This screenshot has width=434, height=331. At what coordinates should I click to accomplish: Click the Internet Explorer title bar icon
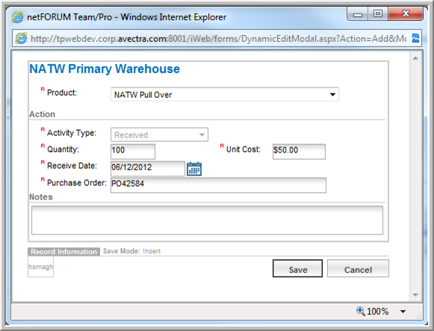point(17,17)
